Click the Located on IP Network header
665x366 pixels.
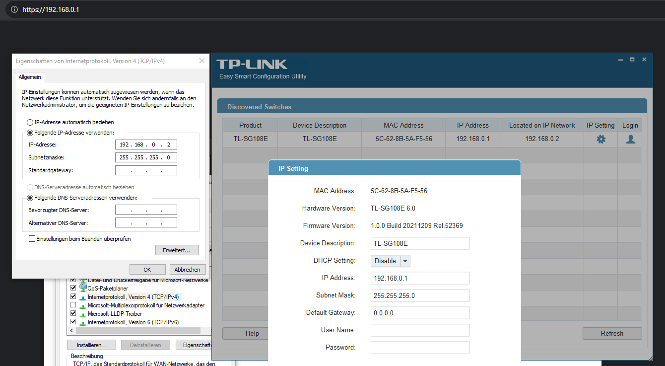coord(542,125)
